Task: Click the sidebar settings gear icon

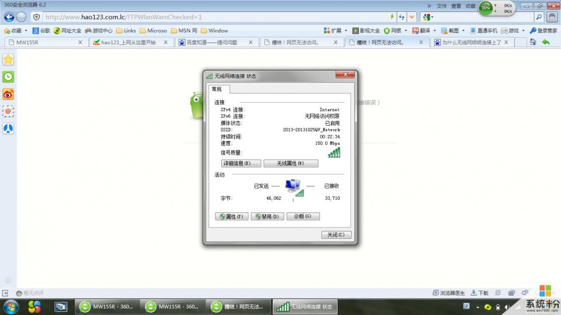Action: pos(8,280)
